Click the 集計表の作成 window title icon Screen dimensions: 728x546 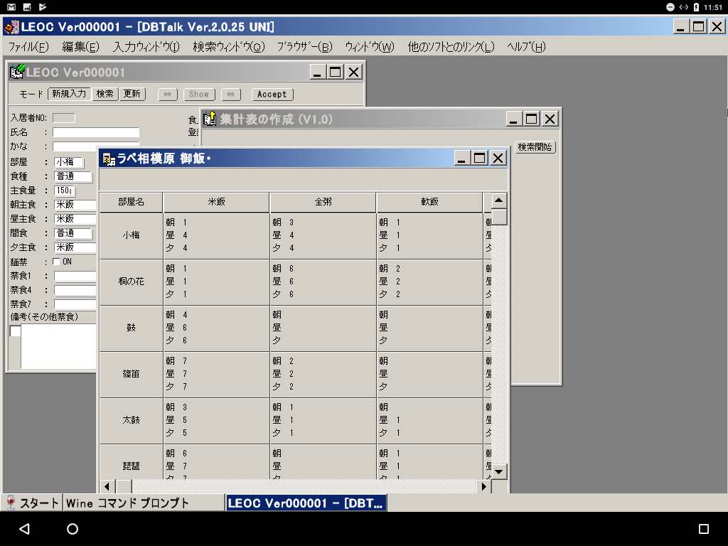point(210,119)
